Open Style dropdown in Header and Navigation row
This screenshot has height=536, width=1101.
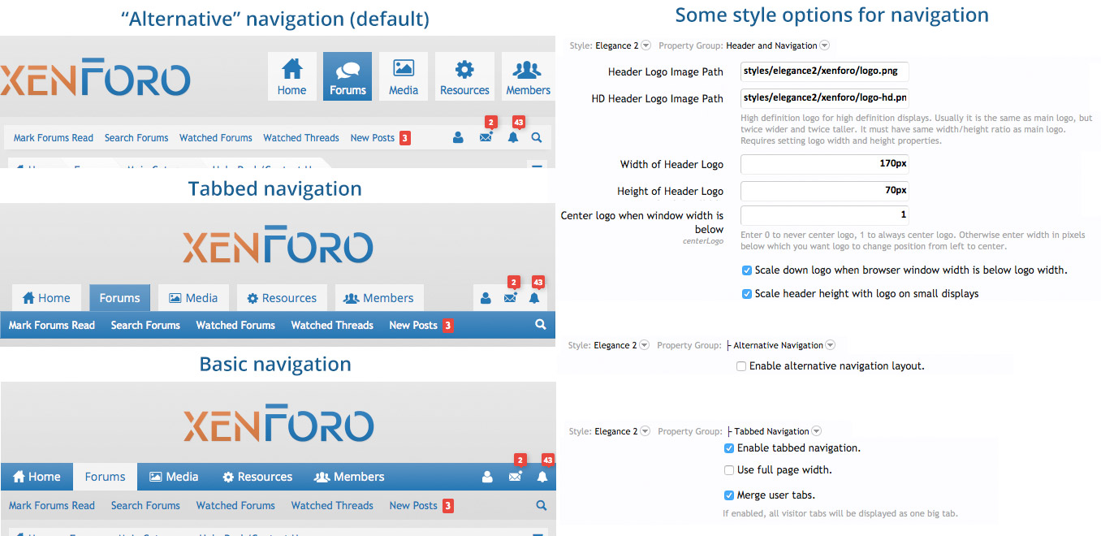click(645, 46)
